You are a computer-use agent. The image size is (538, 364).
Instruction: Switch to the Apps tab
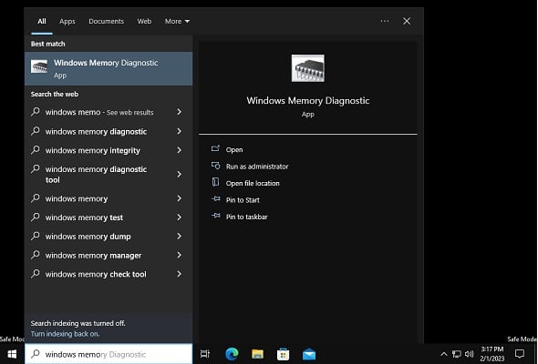(67, 21)
